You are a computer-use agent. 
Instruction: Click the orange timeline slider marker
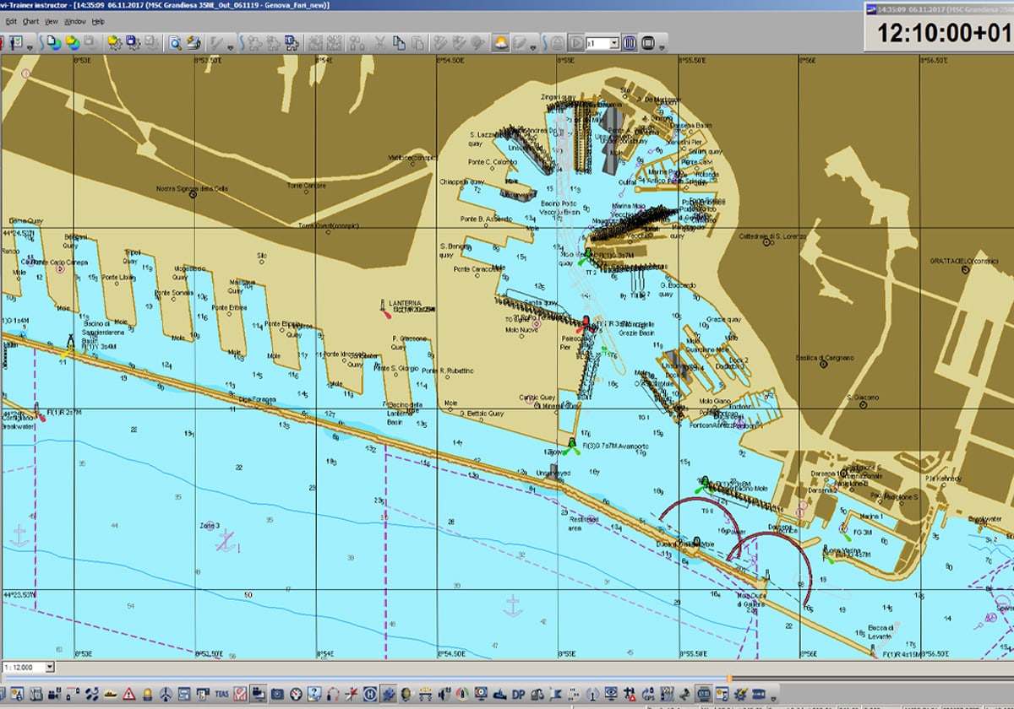pyautogui.click(x=728, y=678)
